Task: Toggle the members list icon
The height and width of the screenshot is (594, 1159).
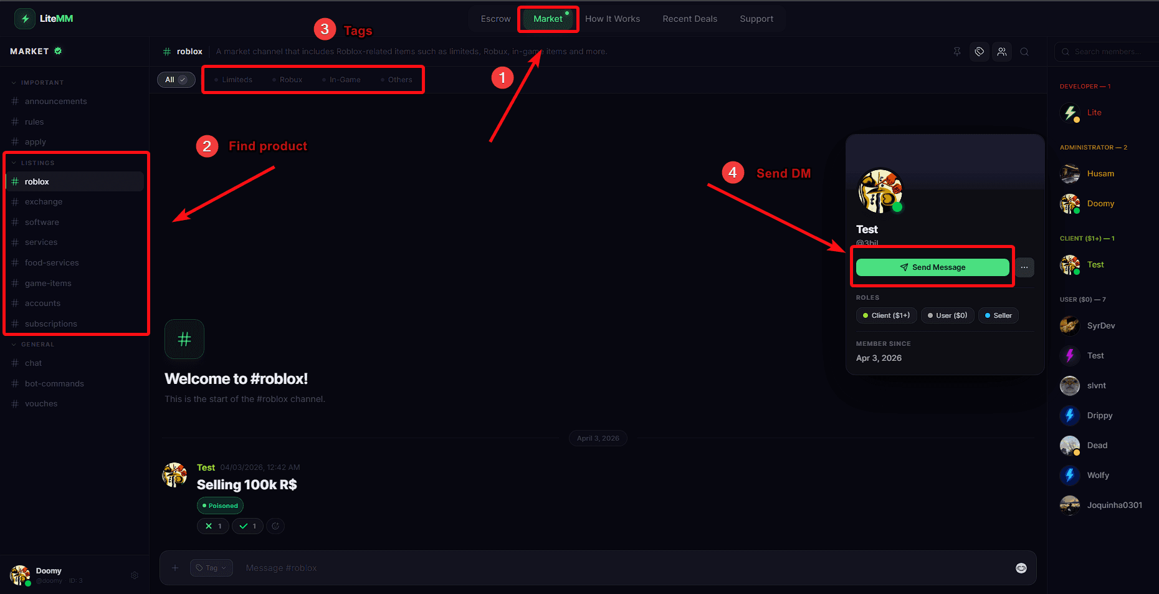Action: (x=1001, y=52)
